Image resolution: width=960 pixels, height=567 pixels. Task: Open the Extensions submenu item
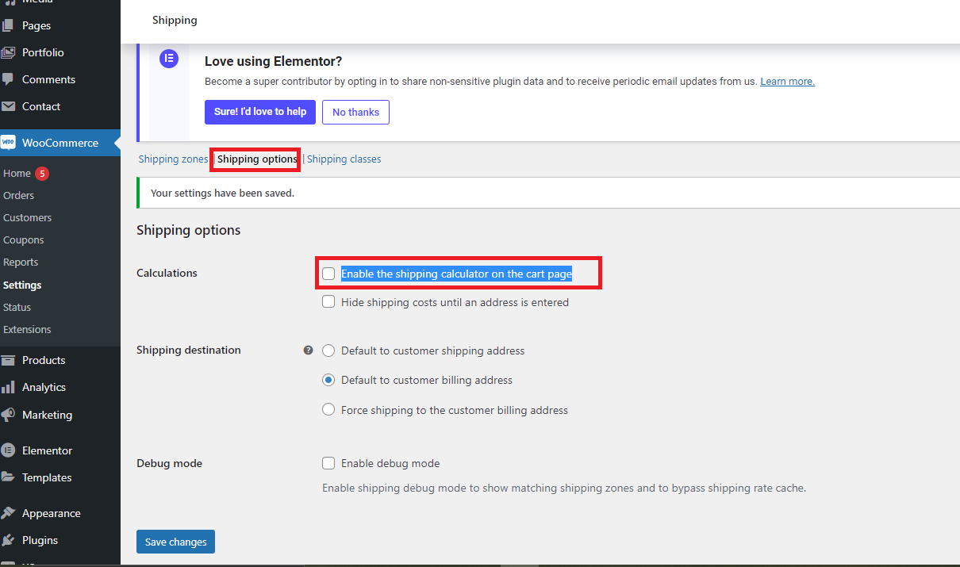click(27, 329)
